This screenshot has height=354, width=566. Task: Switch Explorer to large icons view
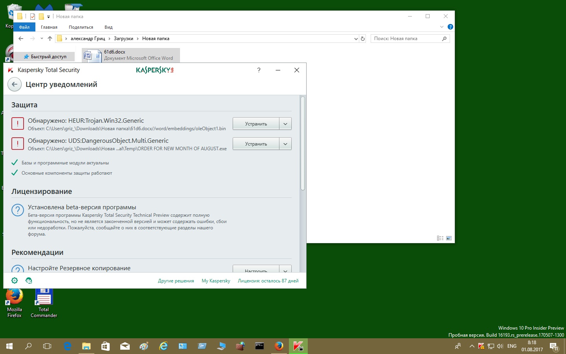[x=449, y=238]
